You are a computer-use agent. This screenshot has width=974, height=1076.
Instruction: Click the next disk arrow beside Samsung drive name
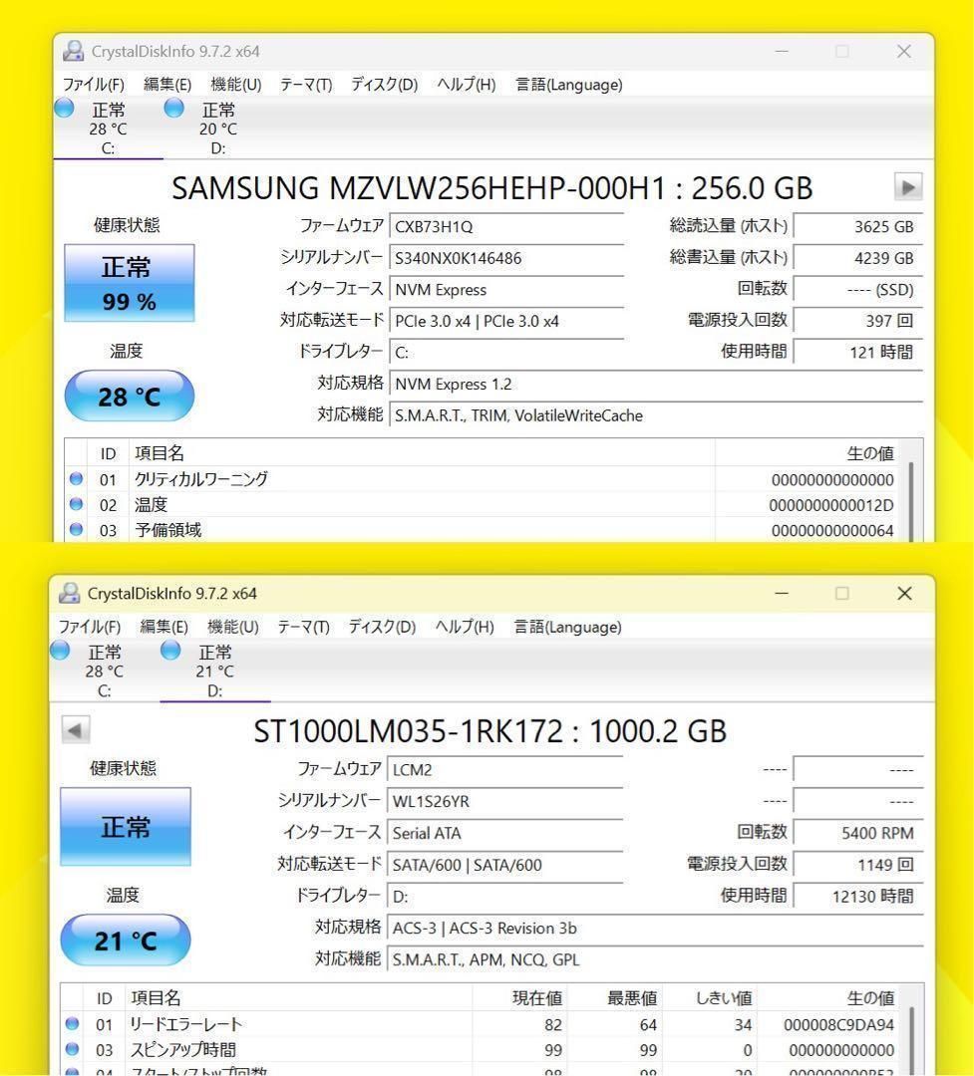click(907, 187)
